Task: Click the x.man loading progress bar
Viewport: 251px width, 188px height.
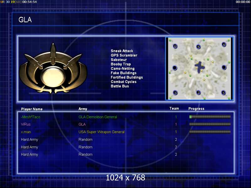Action: pos(210,132)
